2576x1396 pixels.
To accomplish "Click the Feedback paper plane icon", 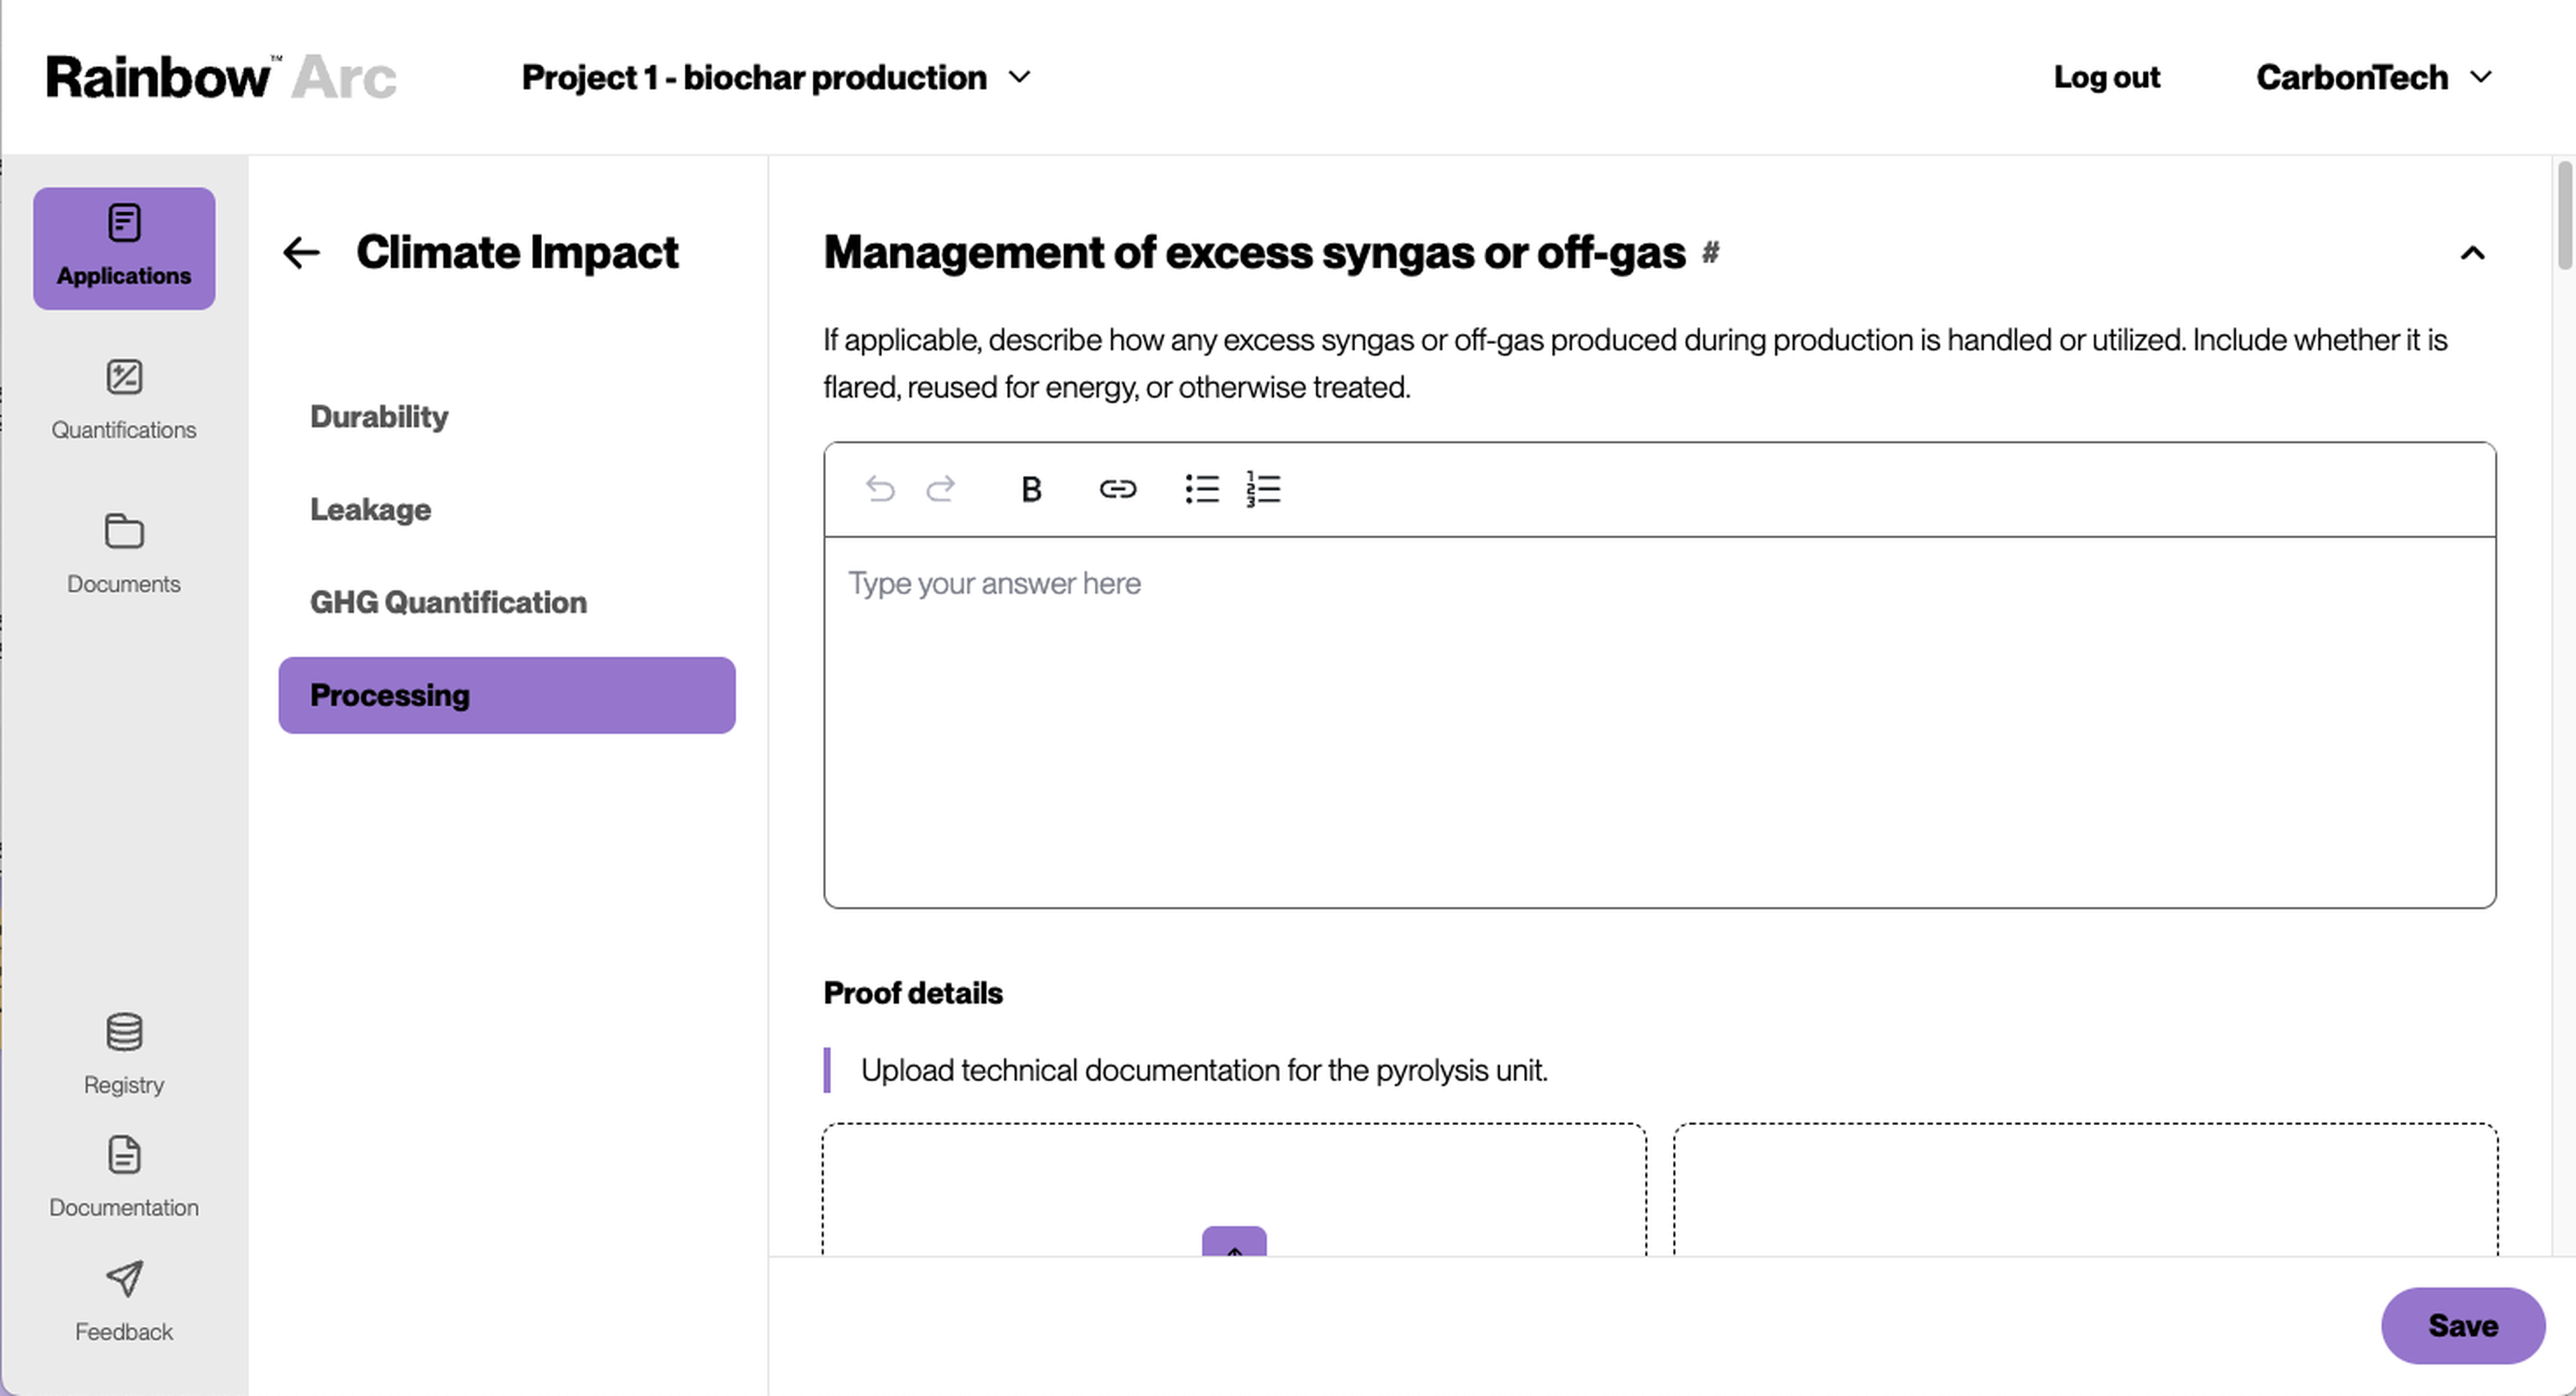I will coord(123,1279).
